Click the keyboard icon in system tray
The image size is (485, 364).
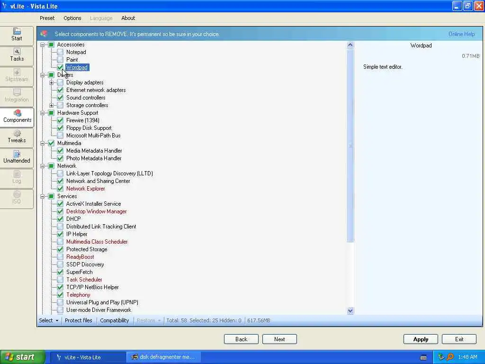click(x=423, y=357)
